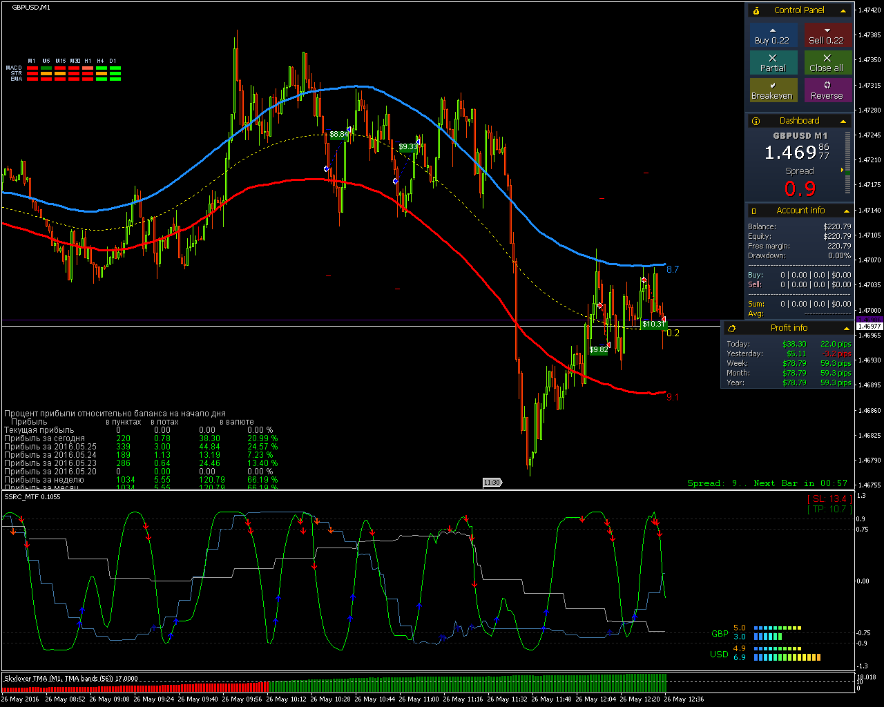884x707 pixels.
Task: Click the MACD M5 dark green cell
Action: 46,68
